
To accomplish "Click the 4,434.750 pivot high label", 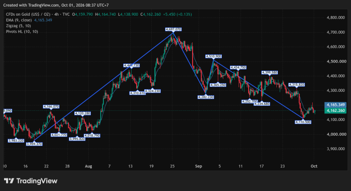I will coord(238,68).
